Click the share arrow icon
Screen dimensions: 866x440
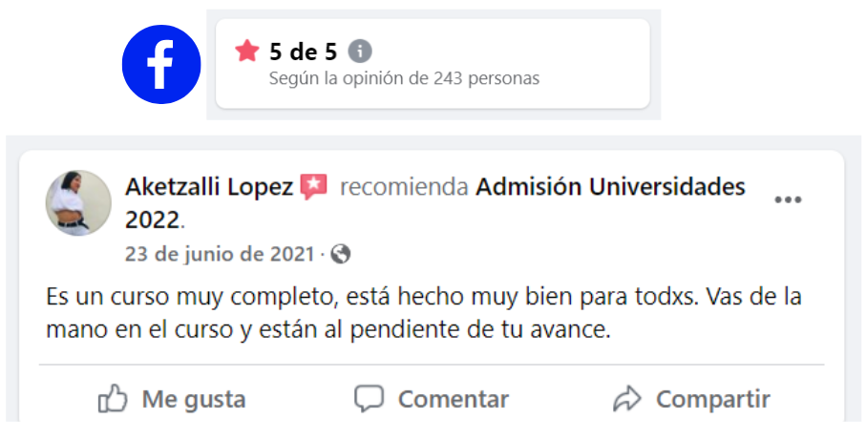[x=627, y=398]
